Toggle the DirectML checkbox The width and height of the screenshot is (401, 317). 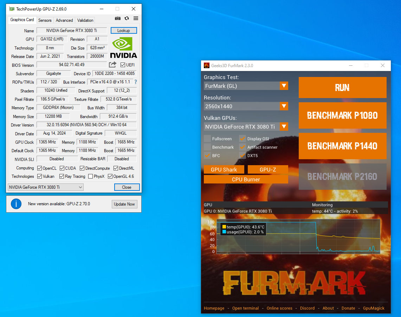(116, 168)
